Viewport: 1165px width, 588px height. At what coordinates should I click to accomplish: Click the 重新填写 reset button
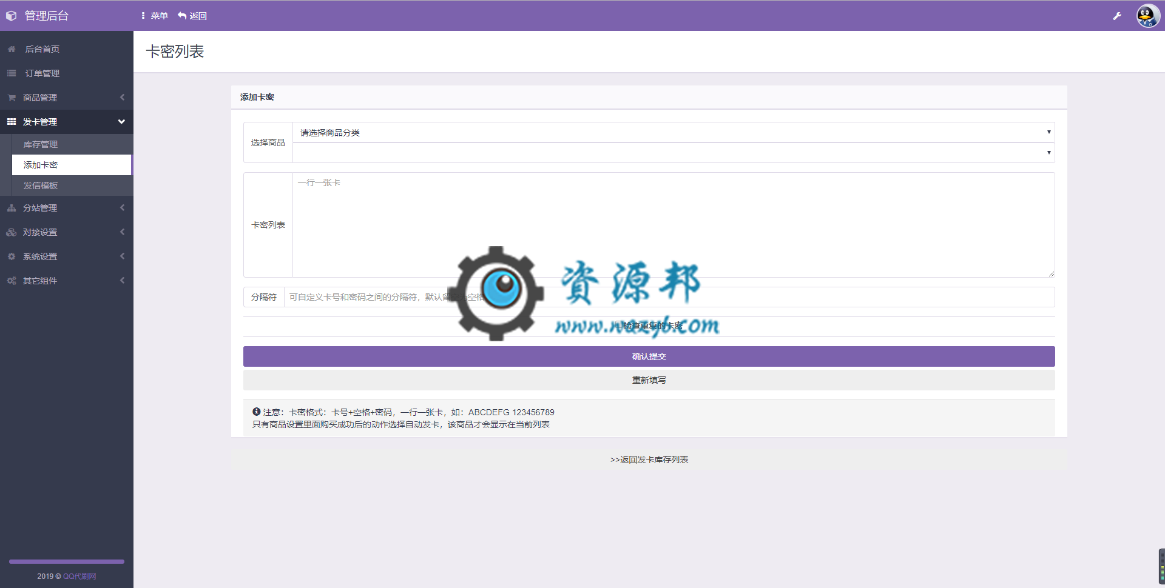(649, 380)
